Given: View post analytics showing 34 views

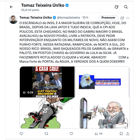Looking at the screenshot, I should pos(99,134).
